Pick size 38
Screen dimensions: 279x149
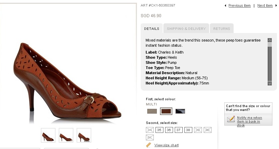point(188,130)
